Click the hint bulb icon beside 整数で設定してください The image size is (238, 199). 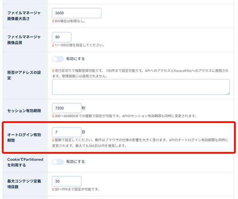tap(53, 140)
